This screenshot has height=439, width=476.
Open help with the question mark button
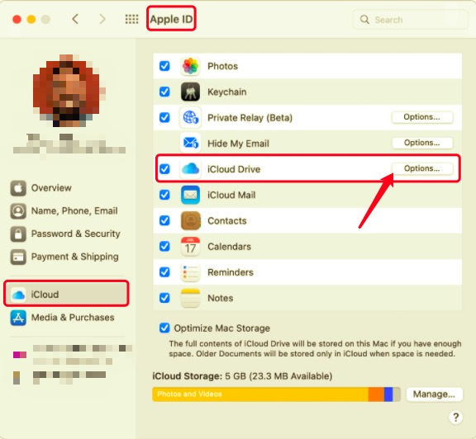click(x=455, y=418)
